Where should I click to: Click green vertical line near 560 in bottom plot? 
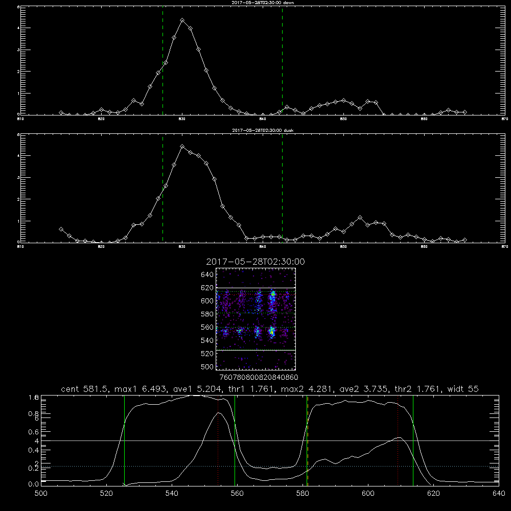[235, 440]
